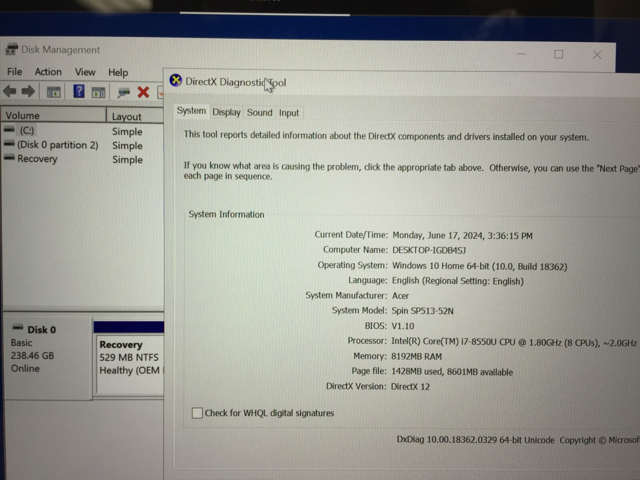640x480 pixels.
Task: Click the Disk 0 drive icon
Action: click(x=18, y=328)
